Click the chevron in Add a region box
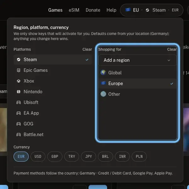This screenshot has width=189, height=189. pos(169,60)
